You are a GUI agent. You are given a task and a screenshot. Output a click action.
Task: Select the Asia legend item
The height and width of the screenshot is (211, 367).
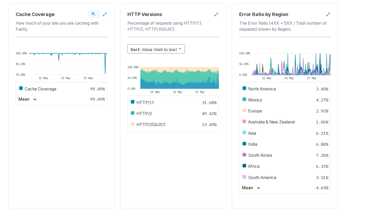coord(252,133)
